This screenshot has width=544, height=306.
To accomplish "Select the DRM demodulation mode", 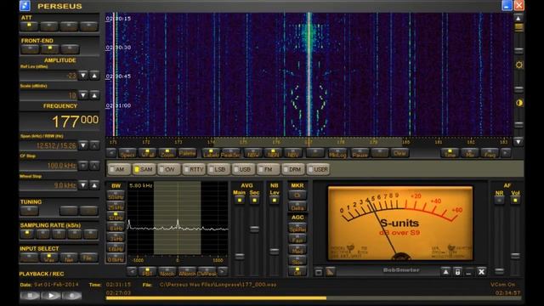I will [294, 169].
